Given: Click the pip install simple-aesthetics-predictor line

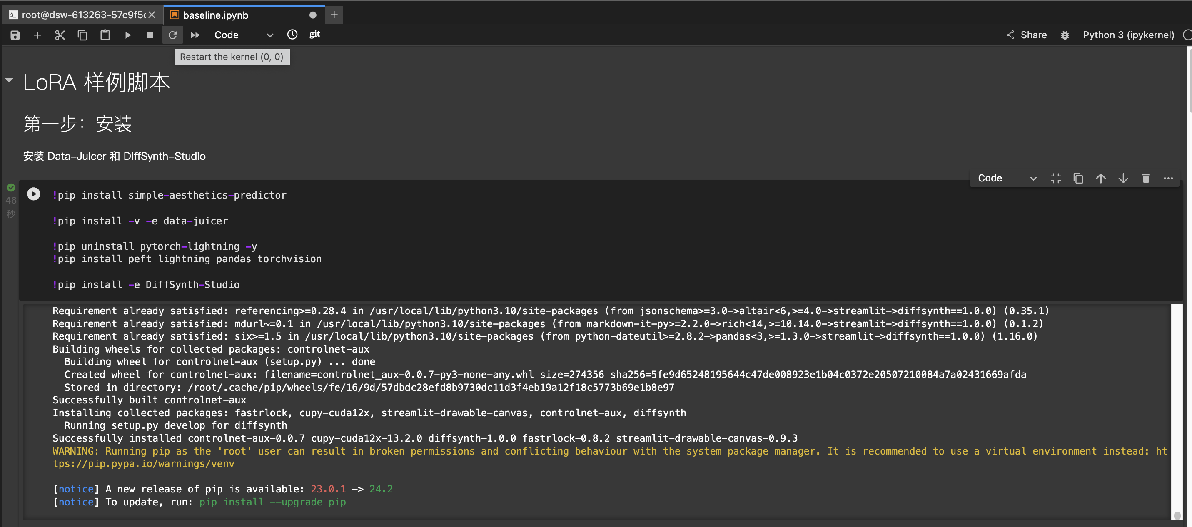Looking at the screenshot, I should [170, 195].
